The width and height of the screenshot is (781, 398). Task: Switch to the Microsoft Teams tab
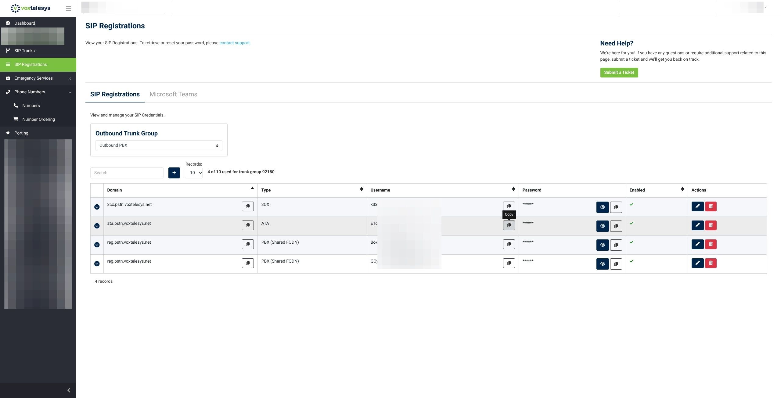[173, 94]
